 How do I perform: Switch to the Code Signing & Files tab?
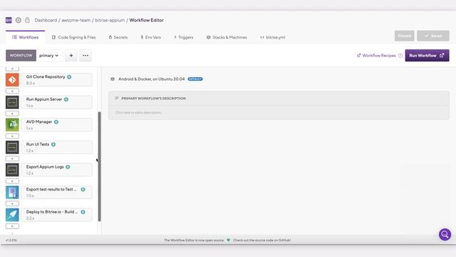(x=74, y=37)
